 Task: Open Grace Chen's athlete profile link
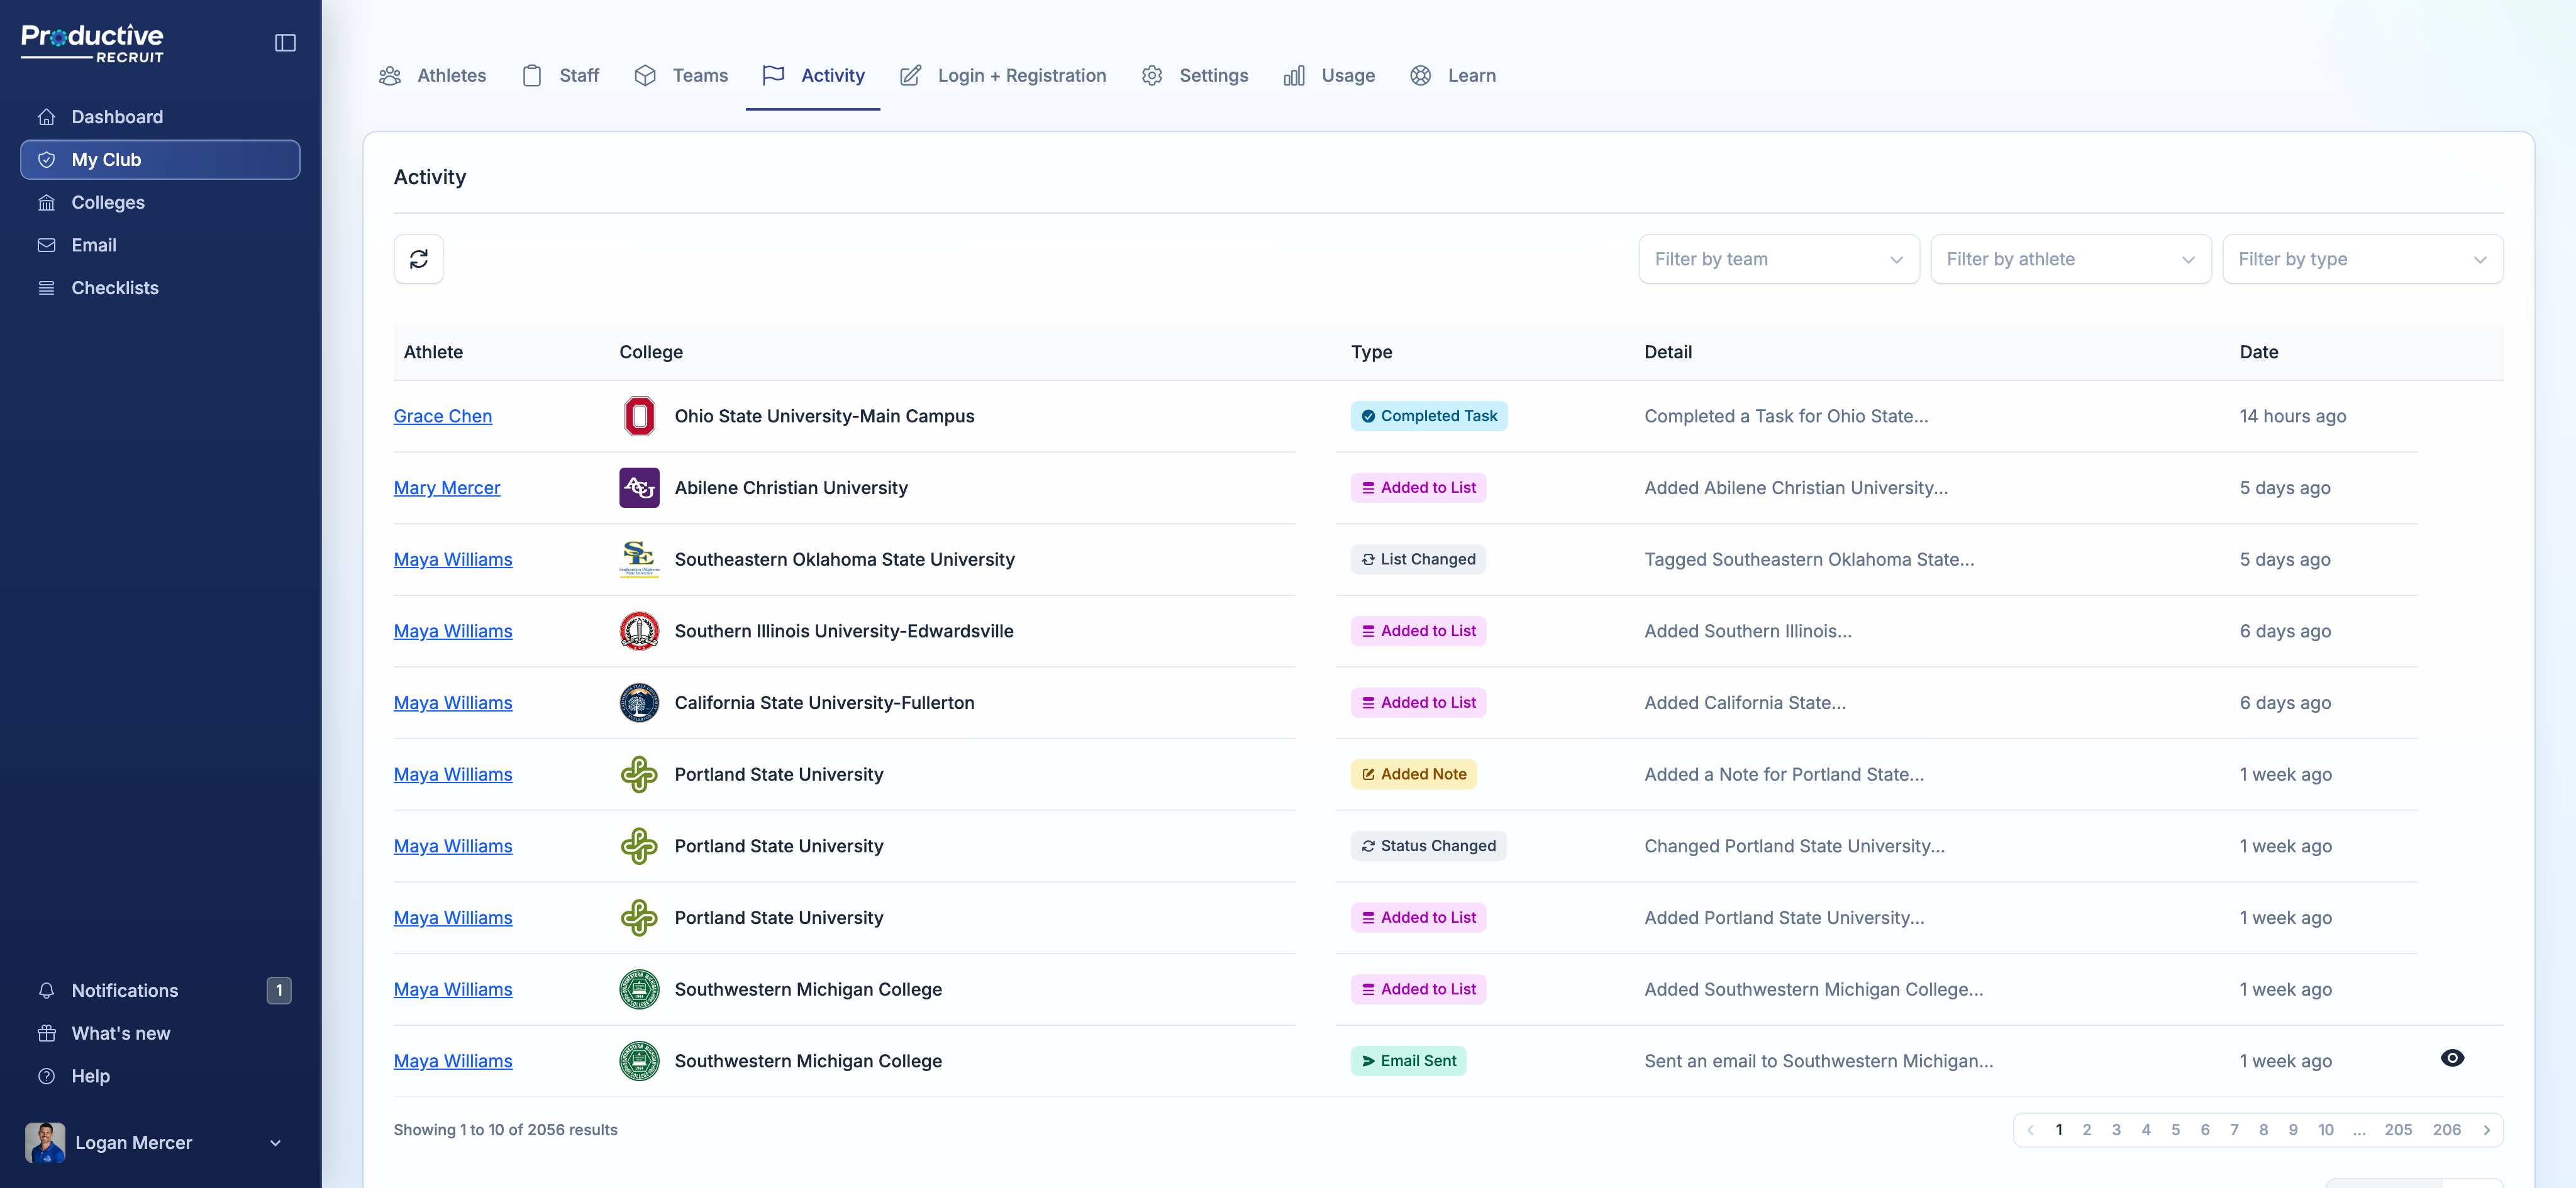(442, 417)
